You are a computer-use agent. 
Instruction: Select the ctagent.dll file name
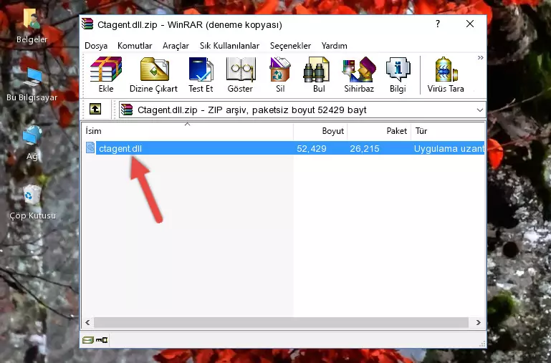(120, 148)
